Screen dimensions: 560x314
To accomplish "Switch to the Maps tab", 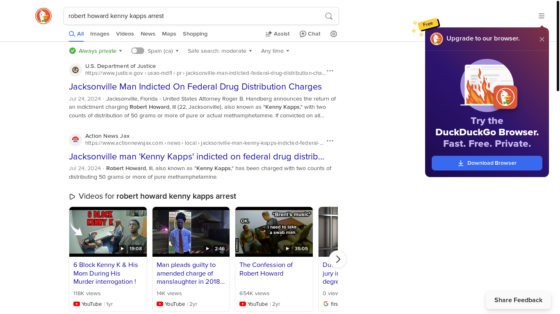I will [169, 34].
